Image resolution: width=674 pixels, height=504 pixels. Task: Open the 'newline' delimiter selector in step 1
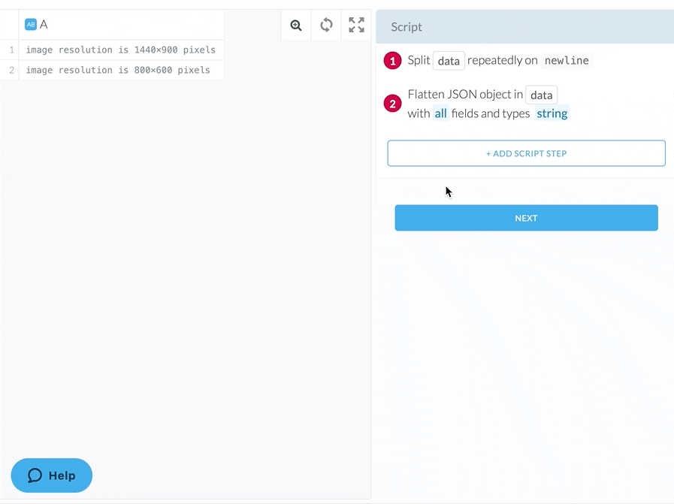click(x=567, y=60)
